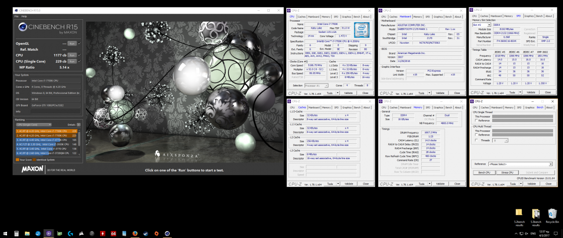Open the CPU-Z app on the taskbar
The width and height of the screenshot is (563, 238).
click(x=49, y=233)
